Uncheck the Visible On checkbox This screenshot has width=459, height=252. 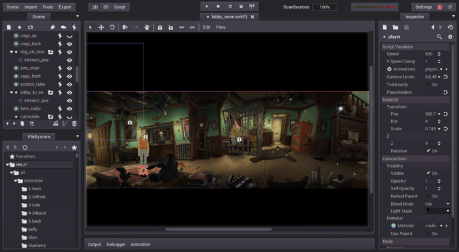(x=428, y=174)
